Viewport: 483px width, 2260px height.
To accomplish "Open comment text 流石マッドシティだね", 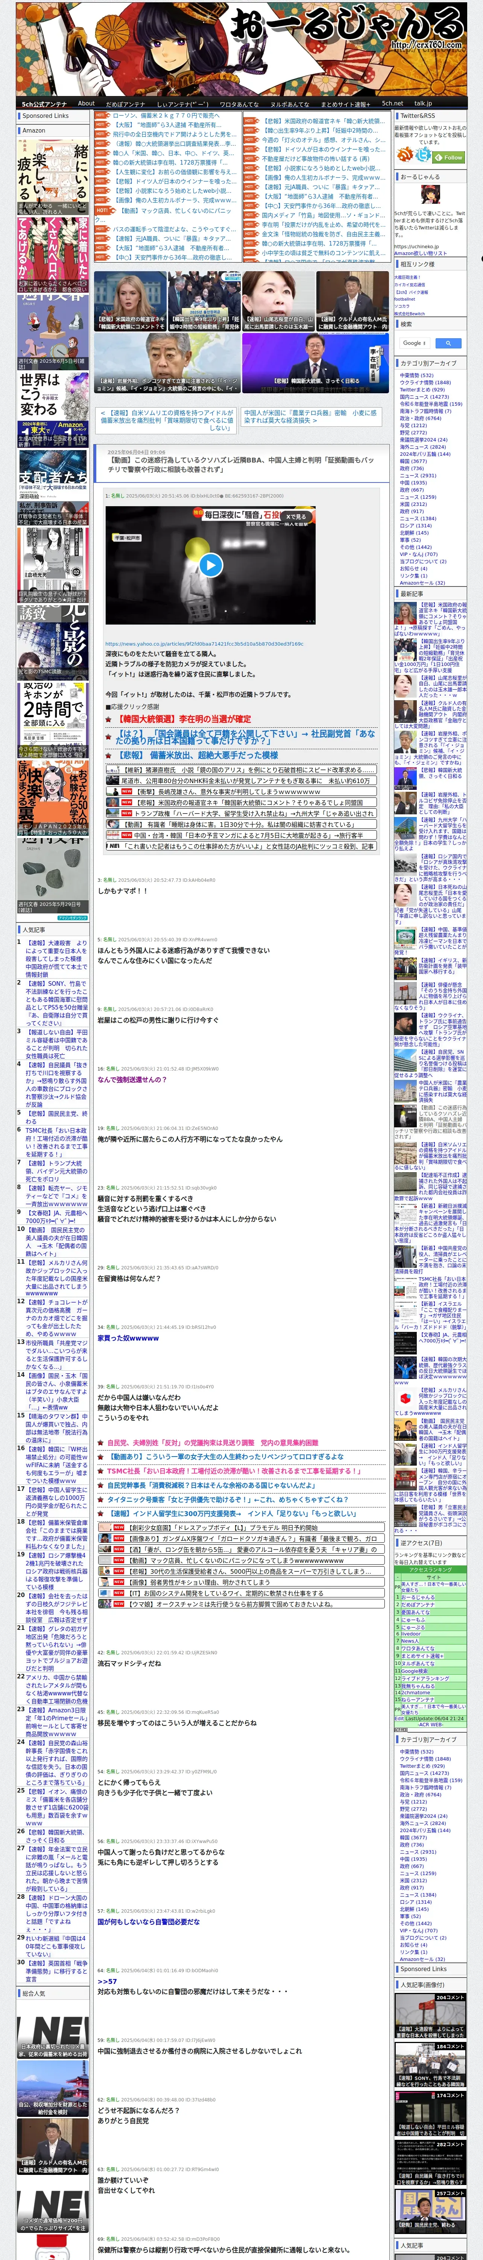I will 129,1663.
